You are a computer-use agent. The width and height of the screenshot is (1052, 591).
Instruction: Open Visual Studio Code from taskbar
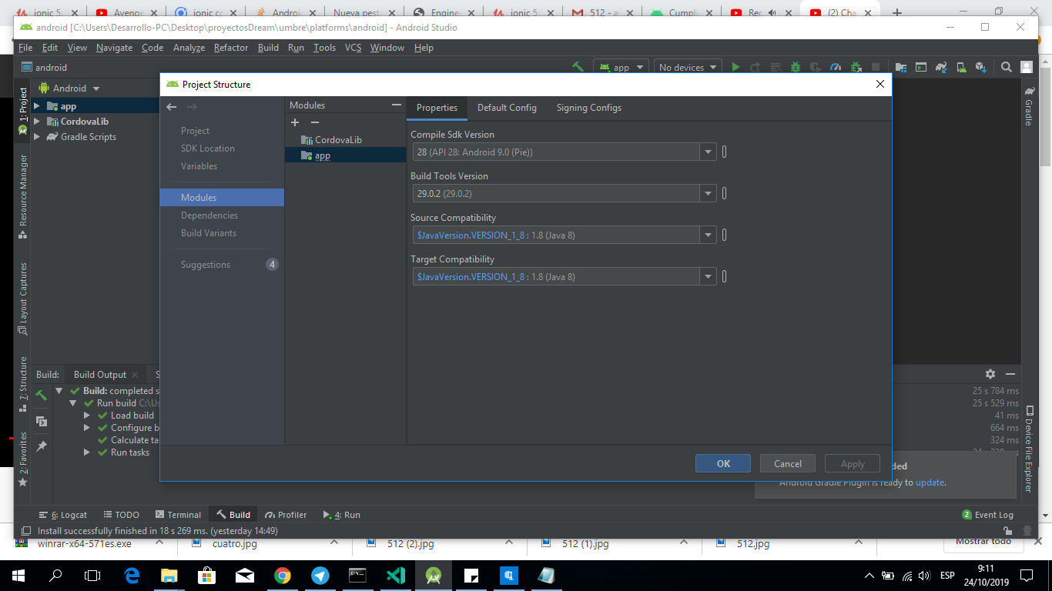[395, 575]
